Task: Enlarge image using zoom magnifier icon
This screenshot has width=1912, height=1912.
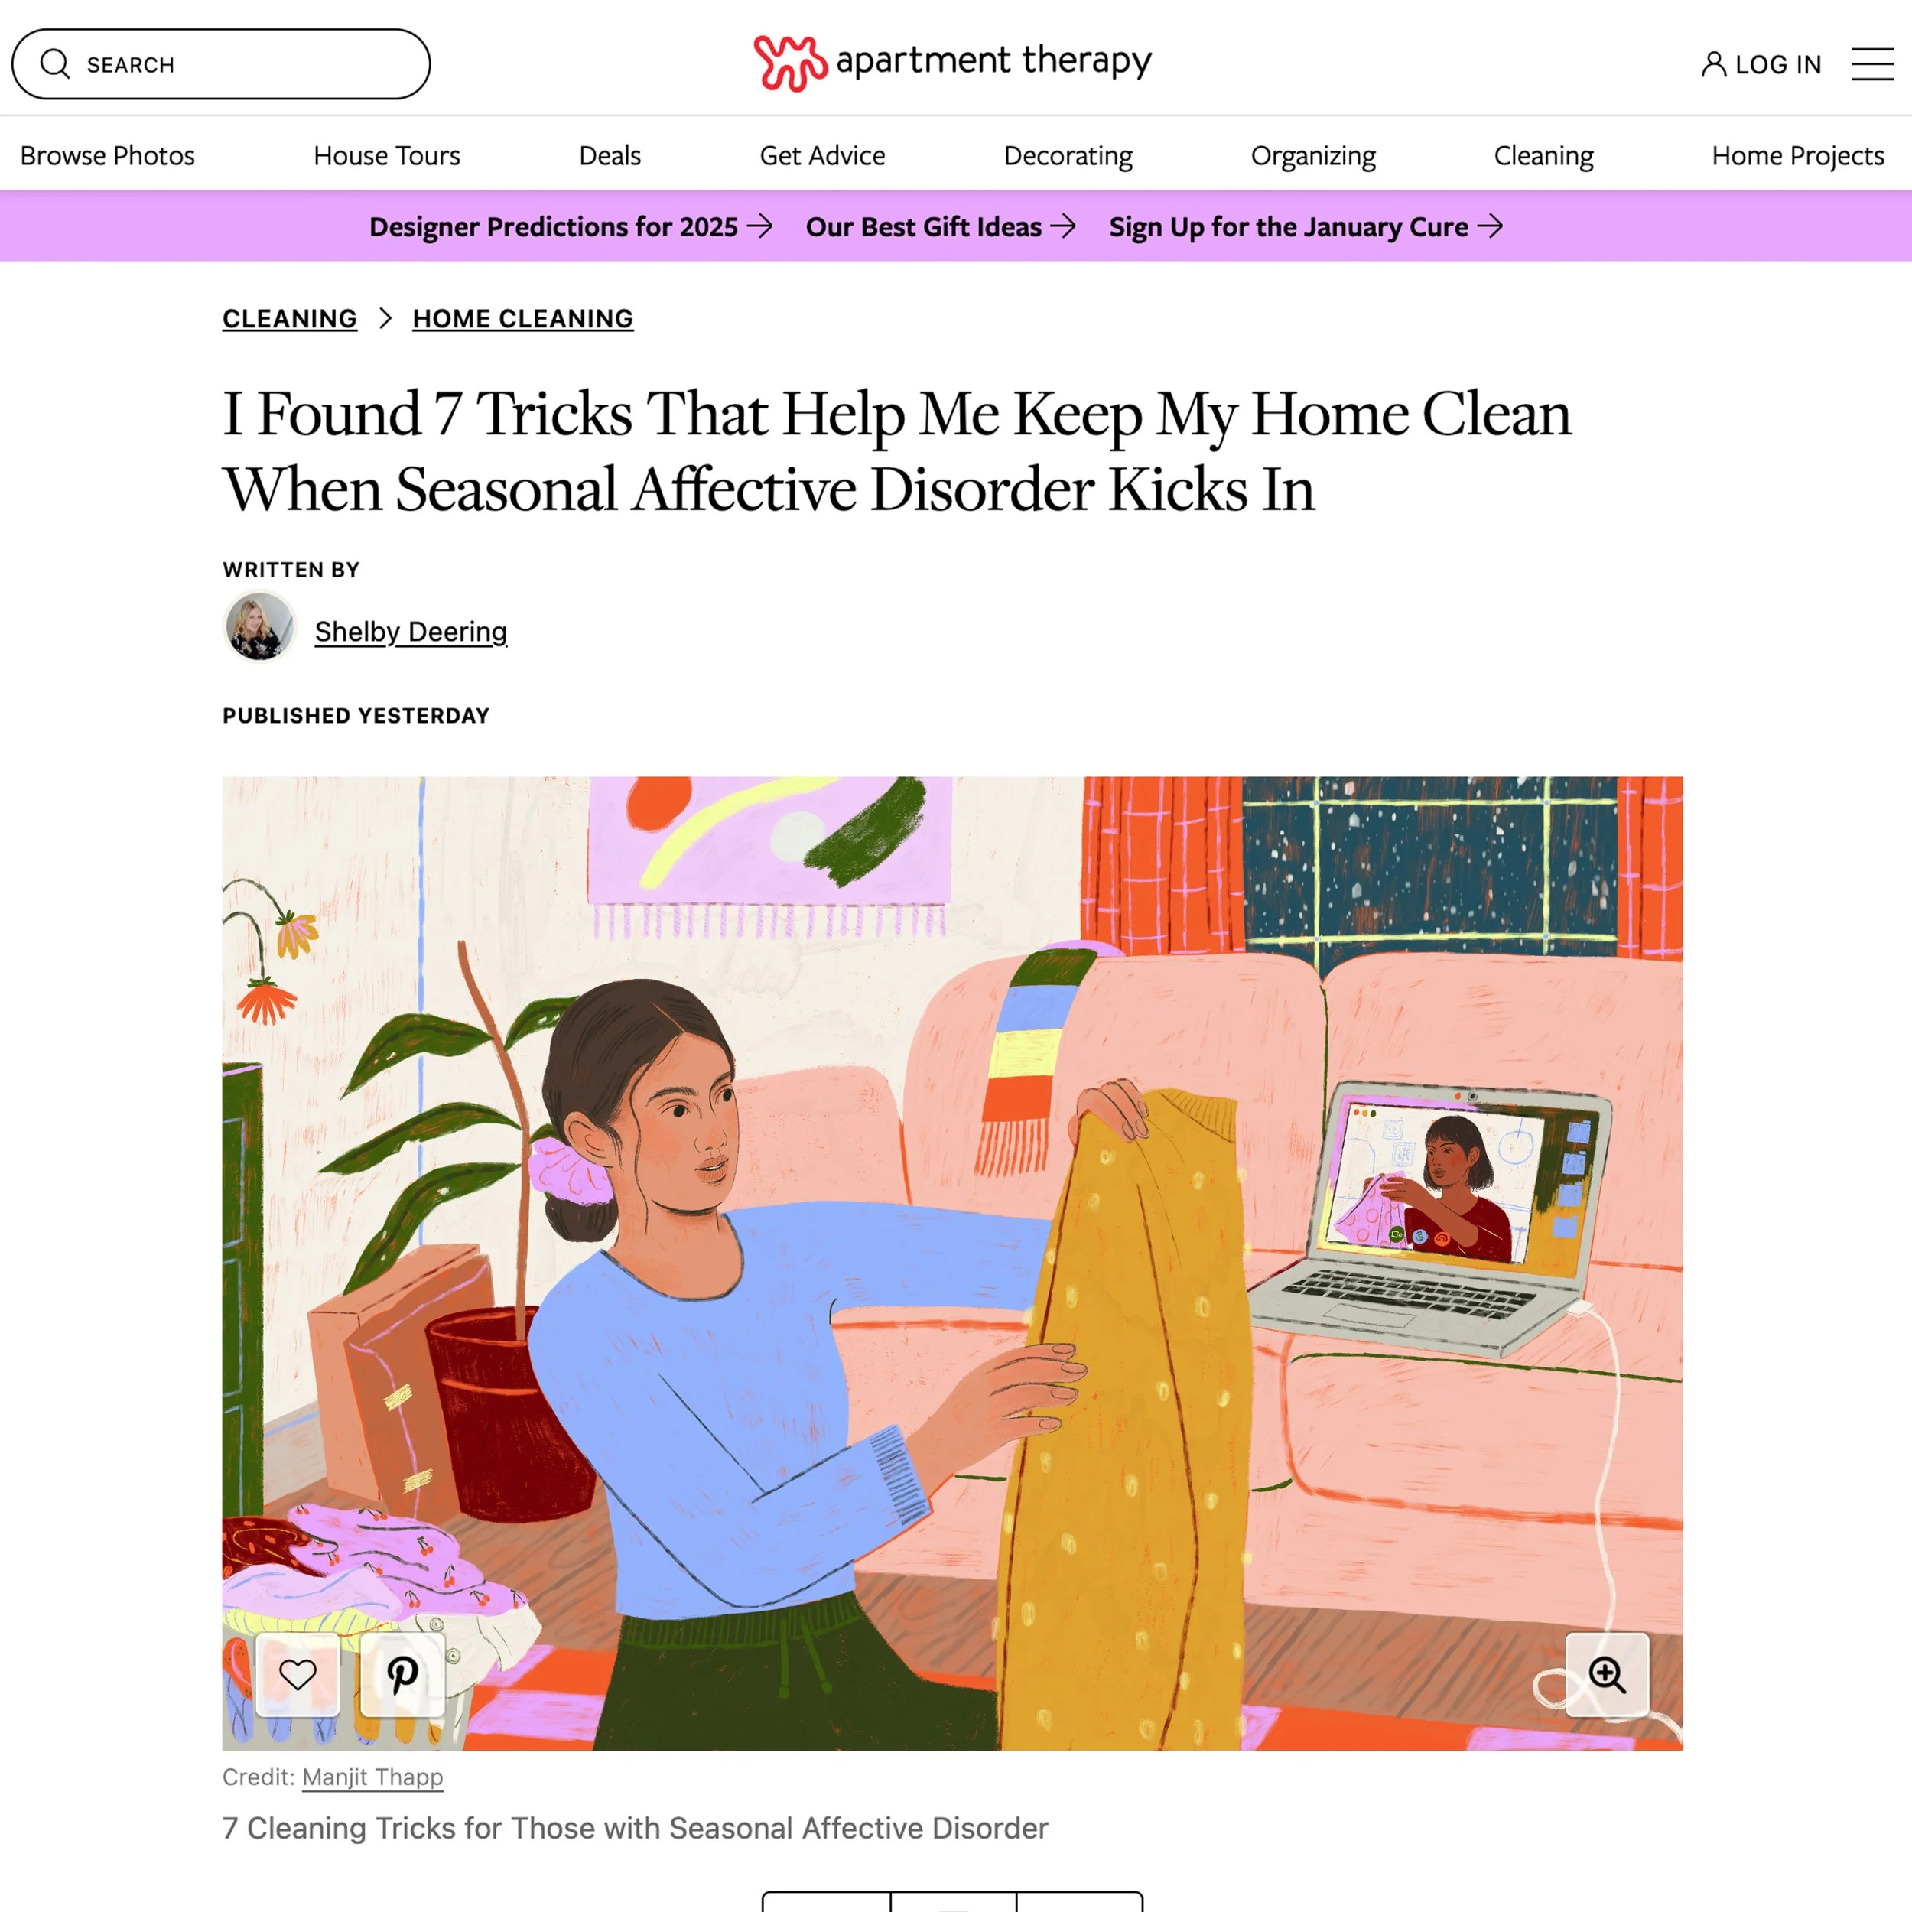Action: point(1607,1674)
